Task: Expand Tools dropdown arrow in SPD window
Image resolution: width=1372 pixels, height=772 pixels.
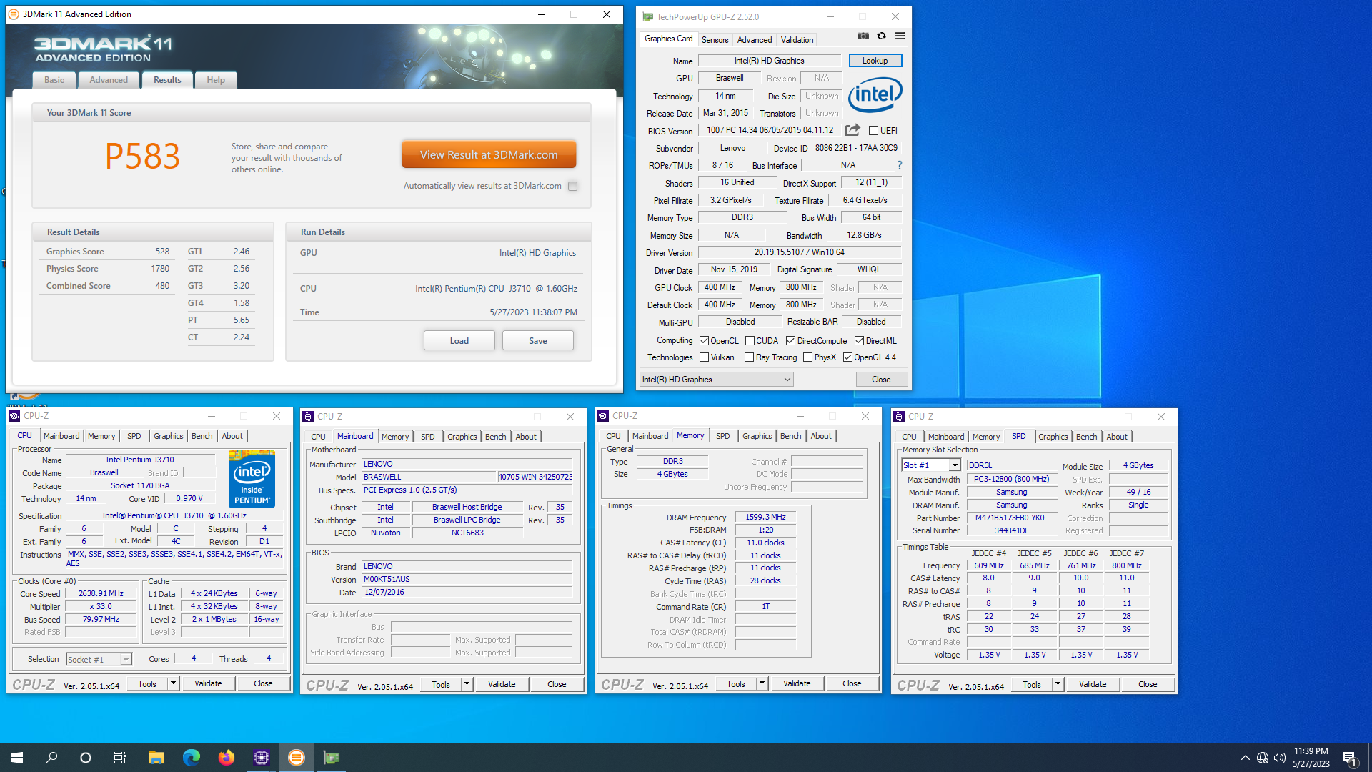Action: pos(1058,684)
